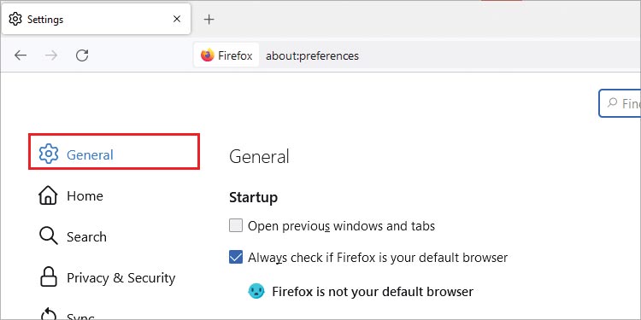Focus the Find in Settings search box

[620, 103]
